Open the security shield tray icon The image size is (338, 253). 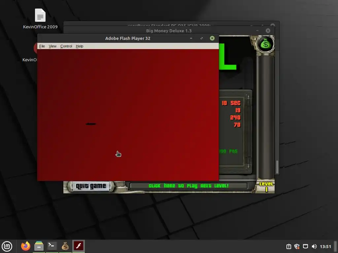pos(297,246)
